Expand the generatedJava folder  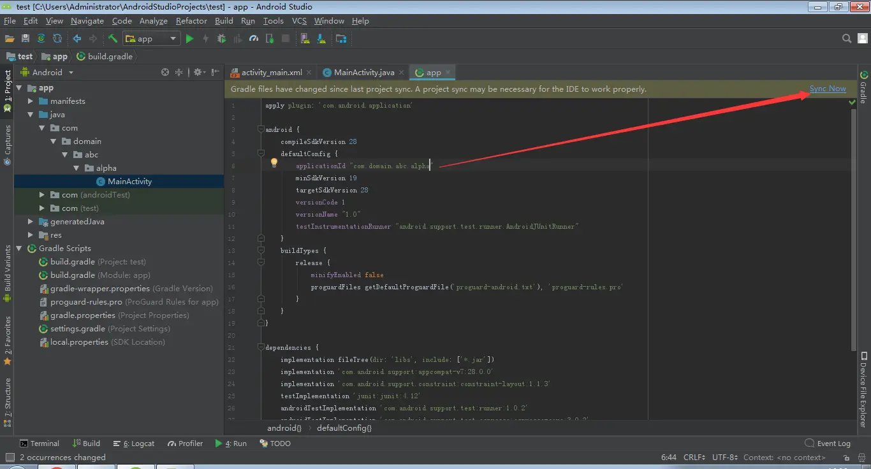[31, 222]
